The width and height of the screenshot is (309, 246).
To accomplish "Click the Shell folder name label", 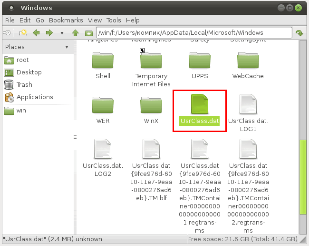I will [103, 76].
